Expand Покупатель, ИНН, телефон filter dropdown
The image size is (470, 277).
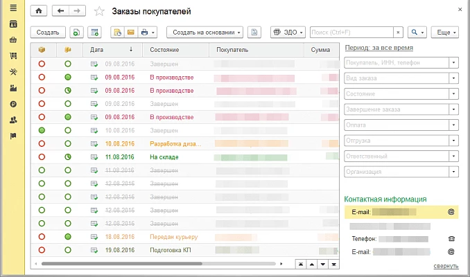point(453,62)
